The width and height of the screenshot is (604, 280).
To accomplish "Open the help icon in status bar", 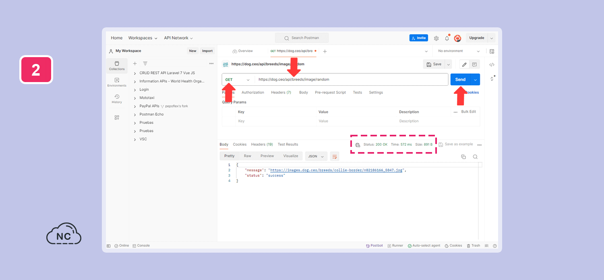I will (495, 246).
